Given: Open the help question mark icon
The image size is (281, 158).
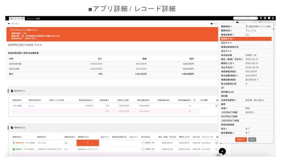Looking at the screenshot, I should [269, 18].
